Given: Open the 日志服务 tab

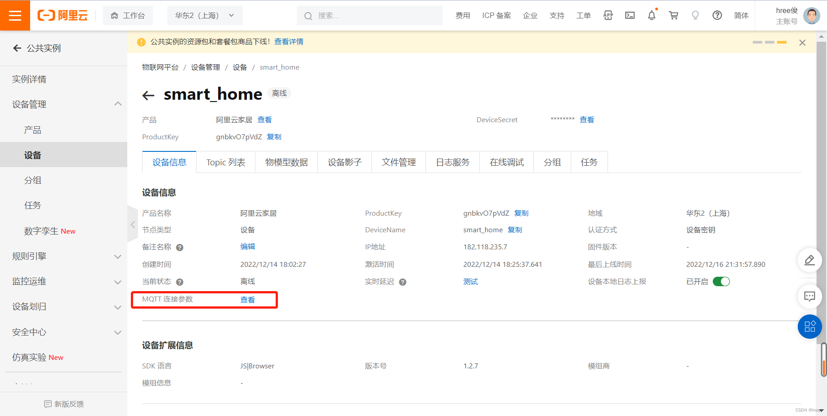Looking at the screenshot, I should click(452, 162).
